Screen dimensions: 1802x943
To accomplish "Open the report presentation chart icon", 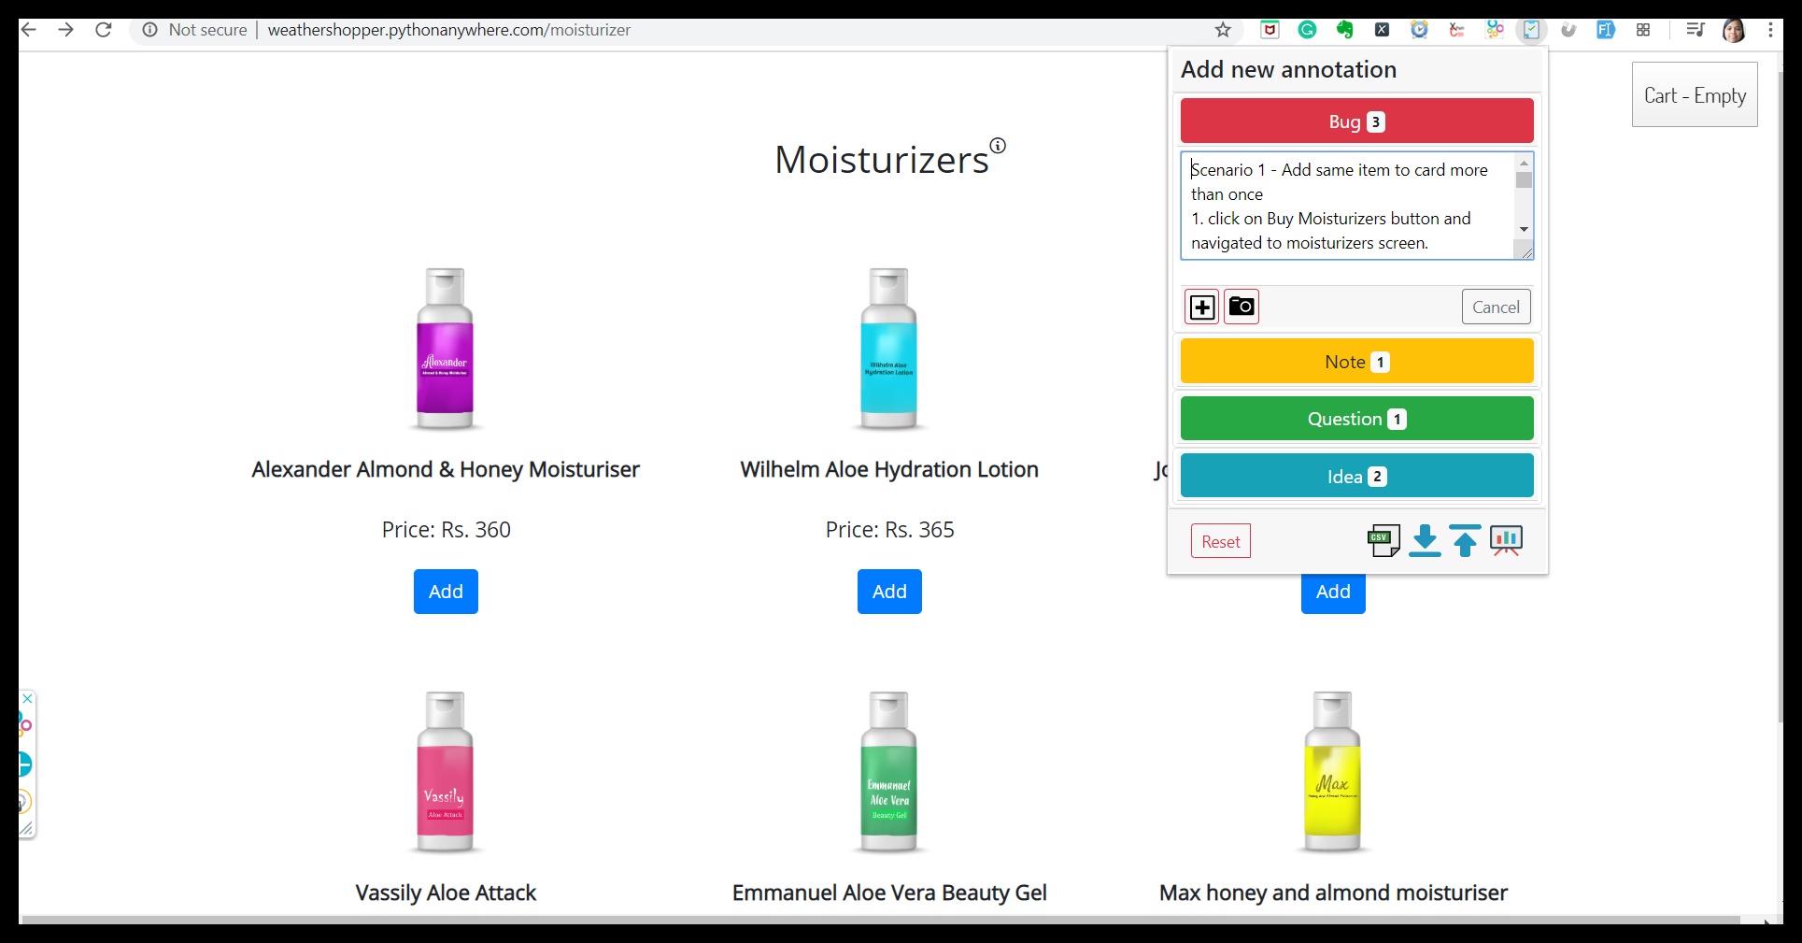I will pos(1506,541).
